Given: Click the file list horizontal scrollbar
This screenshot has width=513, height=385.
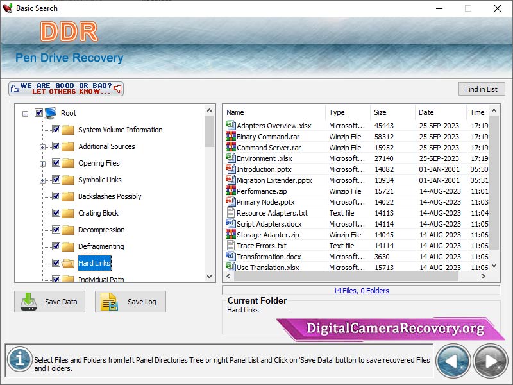Looking at the screenshot, I should click(346, 277).
